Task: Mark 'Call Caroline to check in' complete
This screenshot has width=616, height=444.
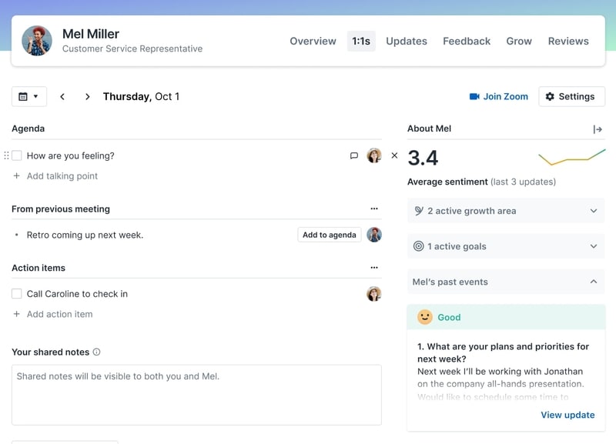Action: click(x=17, y=293)
